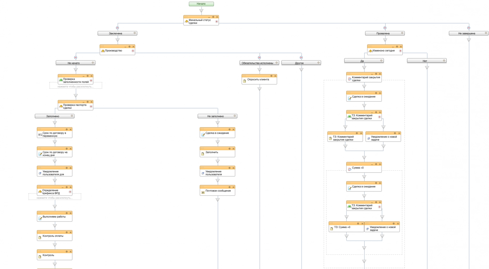This screenshot has width=489, height=269.
Task: Open gear settings on Заполнить block
Action: pyautogui.click(x=230, y=149)
